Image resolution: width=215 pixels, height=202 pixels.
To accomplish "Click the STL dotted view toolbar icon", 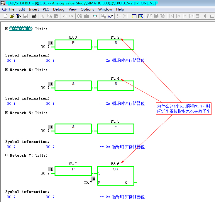I will 163,16.
